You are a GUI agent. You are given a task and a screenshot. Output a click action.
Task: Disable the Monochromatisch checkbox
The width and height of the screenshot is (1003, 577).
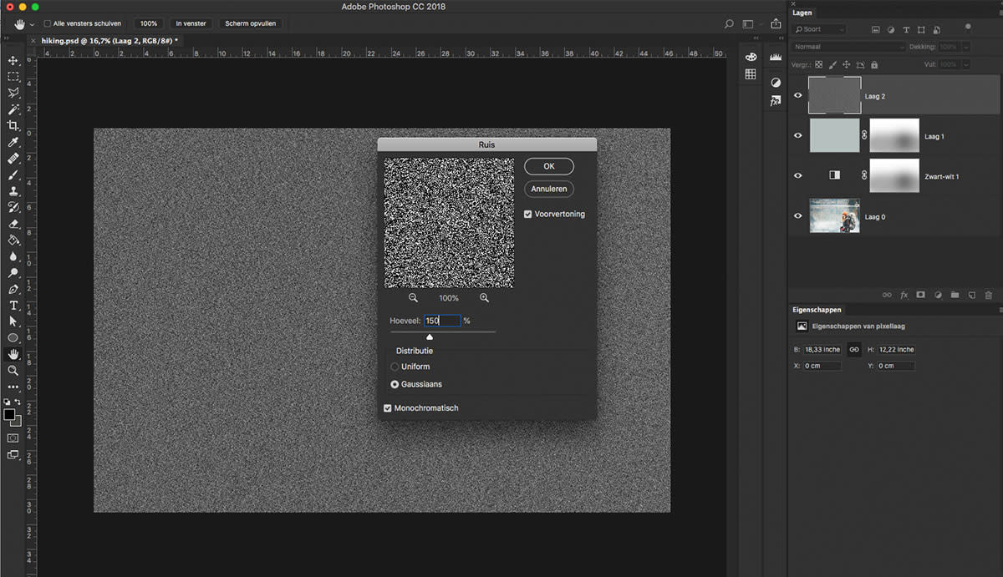pos(388,408)
